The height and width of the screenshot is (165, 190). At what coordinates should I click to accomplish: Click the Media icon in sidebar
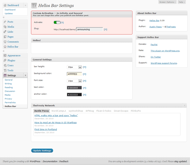click(5, 27)
